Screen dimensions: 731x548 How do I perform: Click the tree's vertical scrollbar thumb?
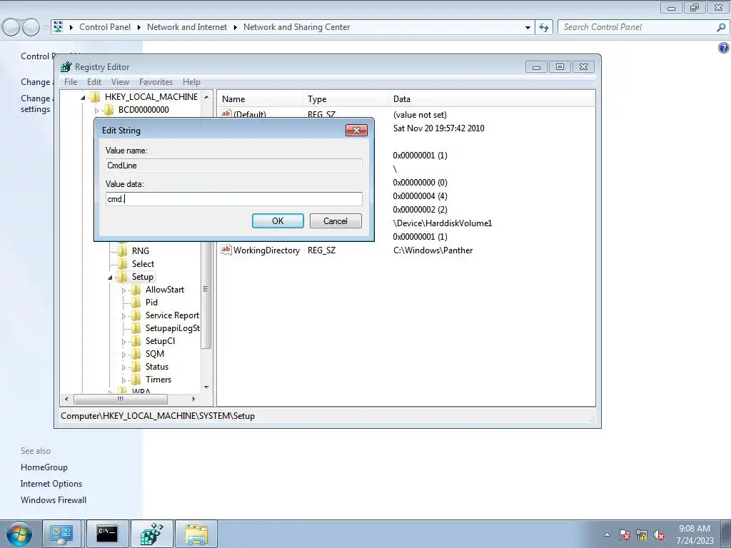pos(206,289)
